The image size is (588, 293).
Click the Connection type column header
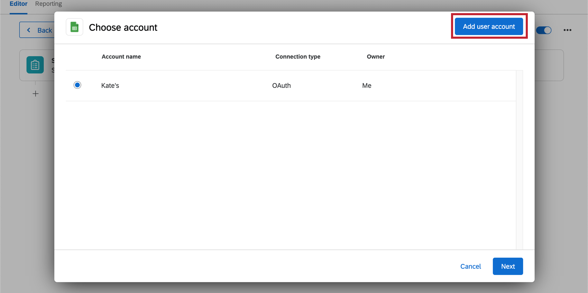(x=298, y=57)
